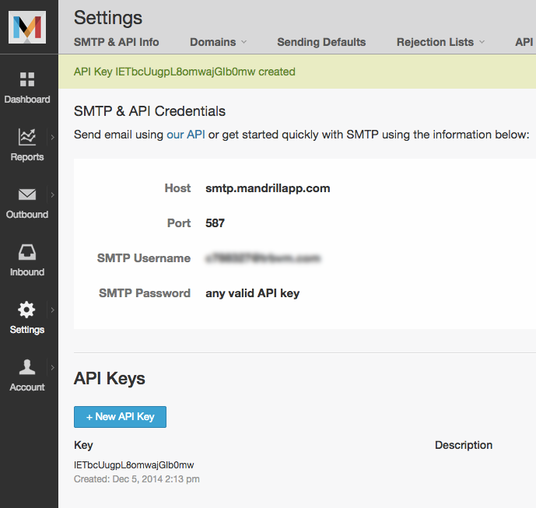Viewport: 536px width, 508px height.
Task: Open the Outbound envelope icon
Action: pos(27,194)
